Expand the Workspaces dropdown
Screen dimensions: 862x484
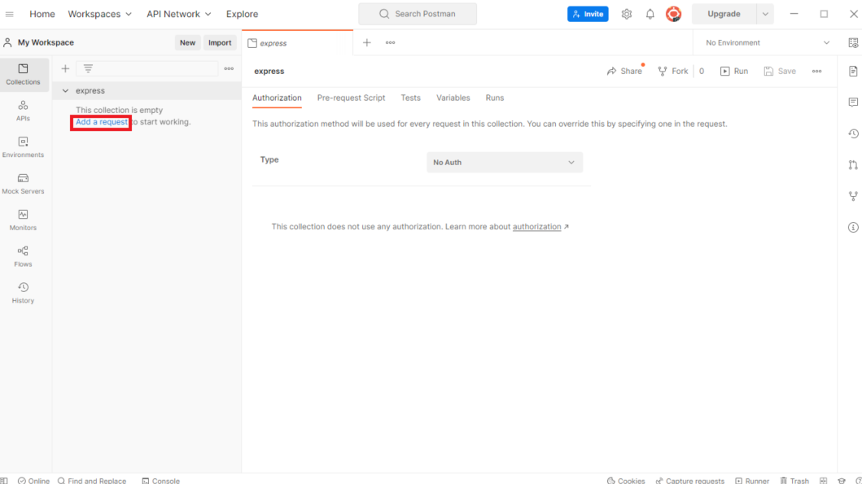(99, 15)
